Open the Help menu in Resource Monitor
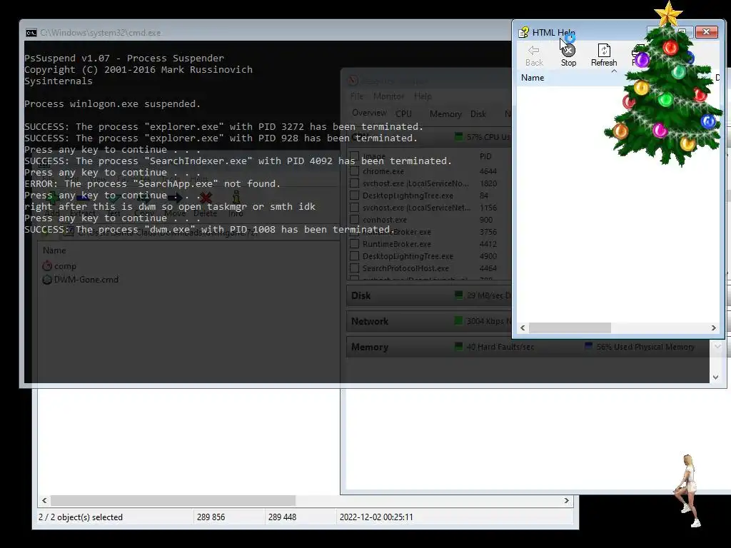The height and width of the screenshot is (548, 731). click(x=423, y=96)
